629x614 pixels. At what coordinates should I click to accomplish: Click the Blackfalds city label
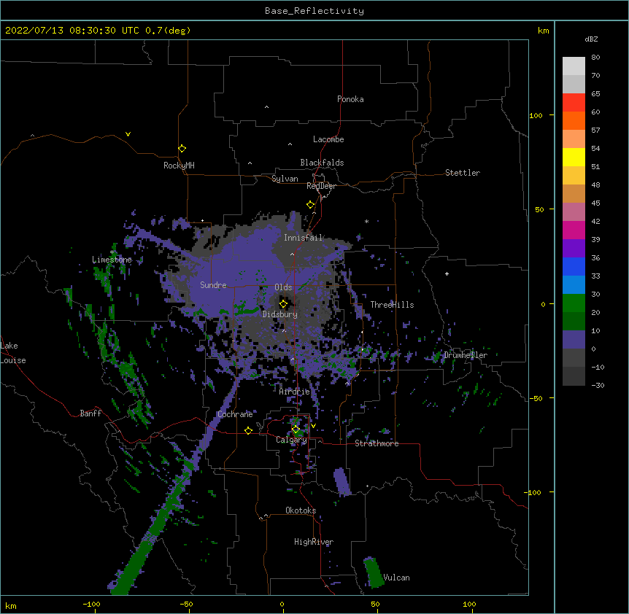322,163
